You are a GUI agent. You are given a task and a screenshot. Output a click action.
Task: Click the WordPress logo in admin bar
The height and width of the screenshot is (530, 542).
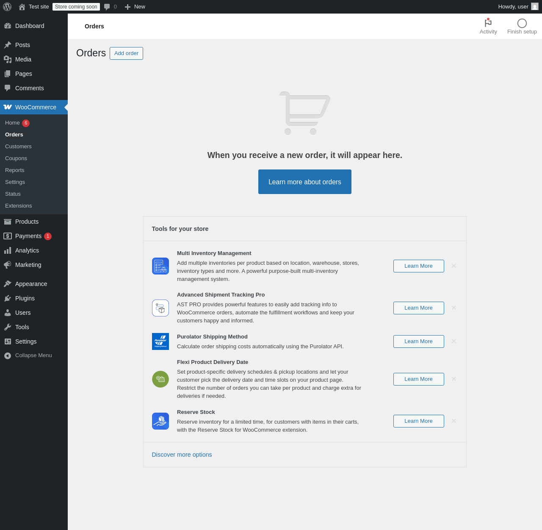click(x=7, y=7)
